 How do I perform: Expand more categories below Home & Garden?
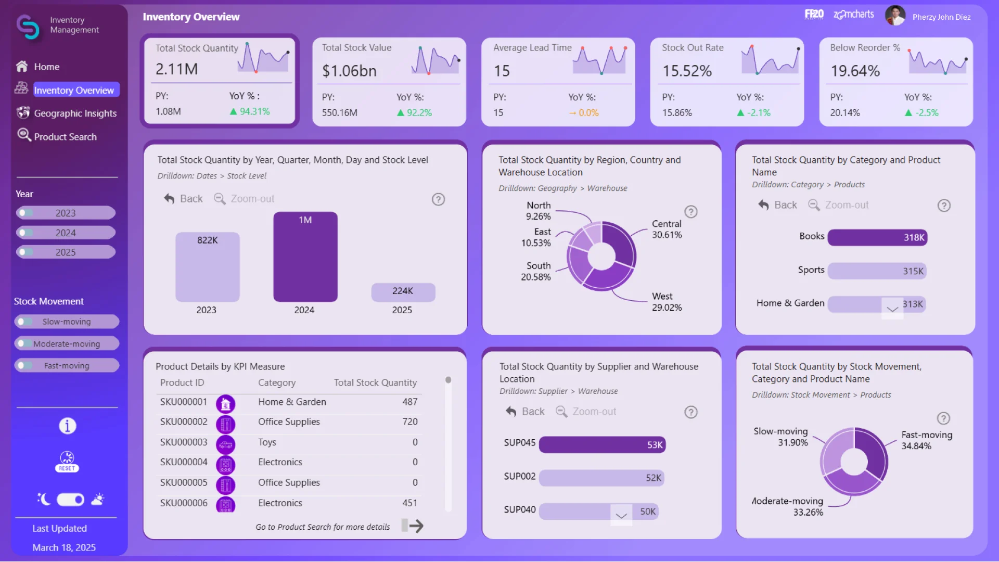(892, 309)
